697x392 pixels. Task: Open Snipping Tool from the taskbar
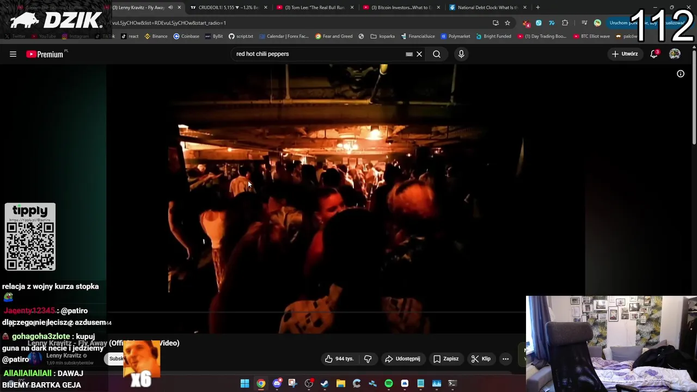pyautogui.click(x=292, y=383)
